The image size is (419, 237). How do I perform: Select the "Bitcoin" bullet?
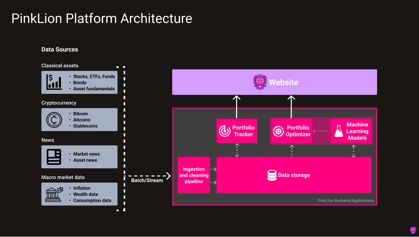(80, 114)
